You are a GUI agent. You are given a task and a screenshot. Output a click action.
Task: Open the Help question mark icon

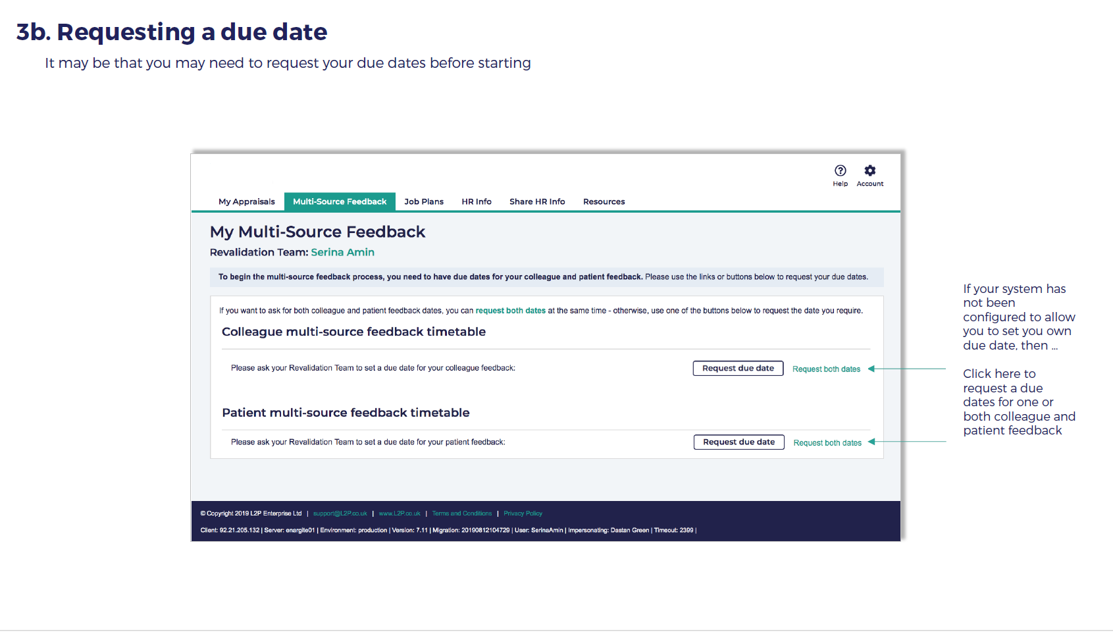pos(840,171)
